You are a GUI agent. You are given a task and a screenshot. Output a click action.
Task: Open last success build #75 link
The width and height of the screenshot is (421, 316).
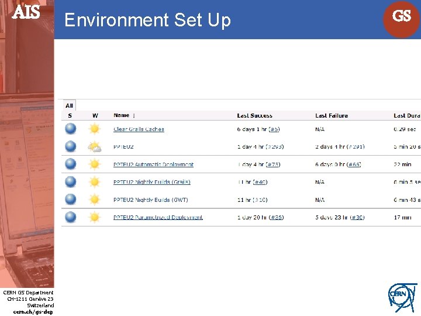pyautogui.click(x=273, y=164)
